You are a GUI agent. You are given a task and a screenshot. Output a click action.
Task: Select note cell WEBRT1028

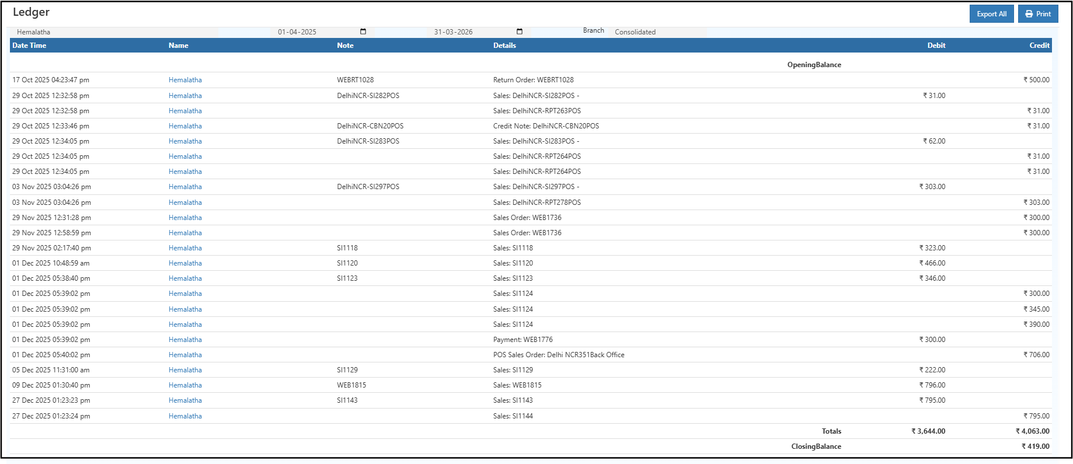(x=355, y=80)
